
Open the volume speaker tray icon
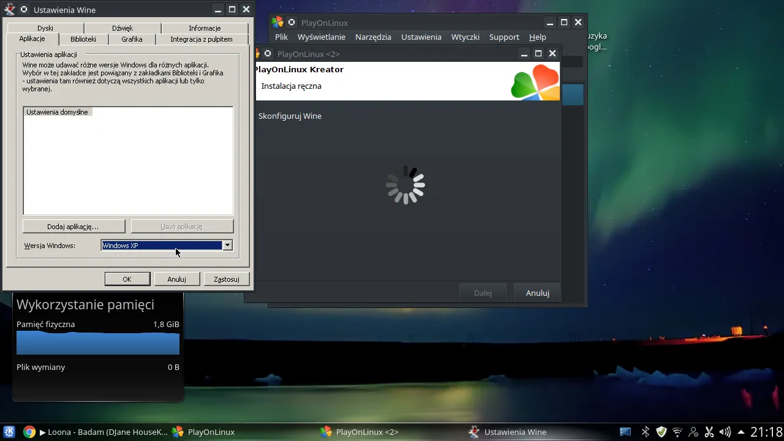(x=725, y=432)
